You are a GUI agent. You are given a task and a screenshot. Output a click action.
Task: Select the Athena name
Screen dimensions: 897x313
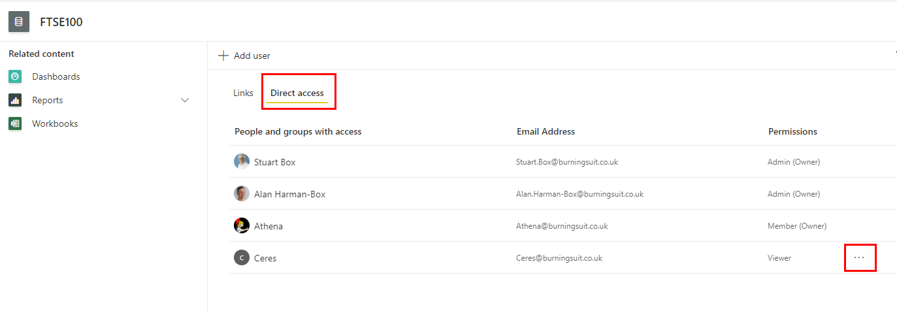tap(269, 226)
